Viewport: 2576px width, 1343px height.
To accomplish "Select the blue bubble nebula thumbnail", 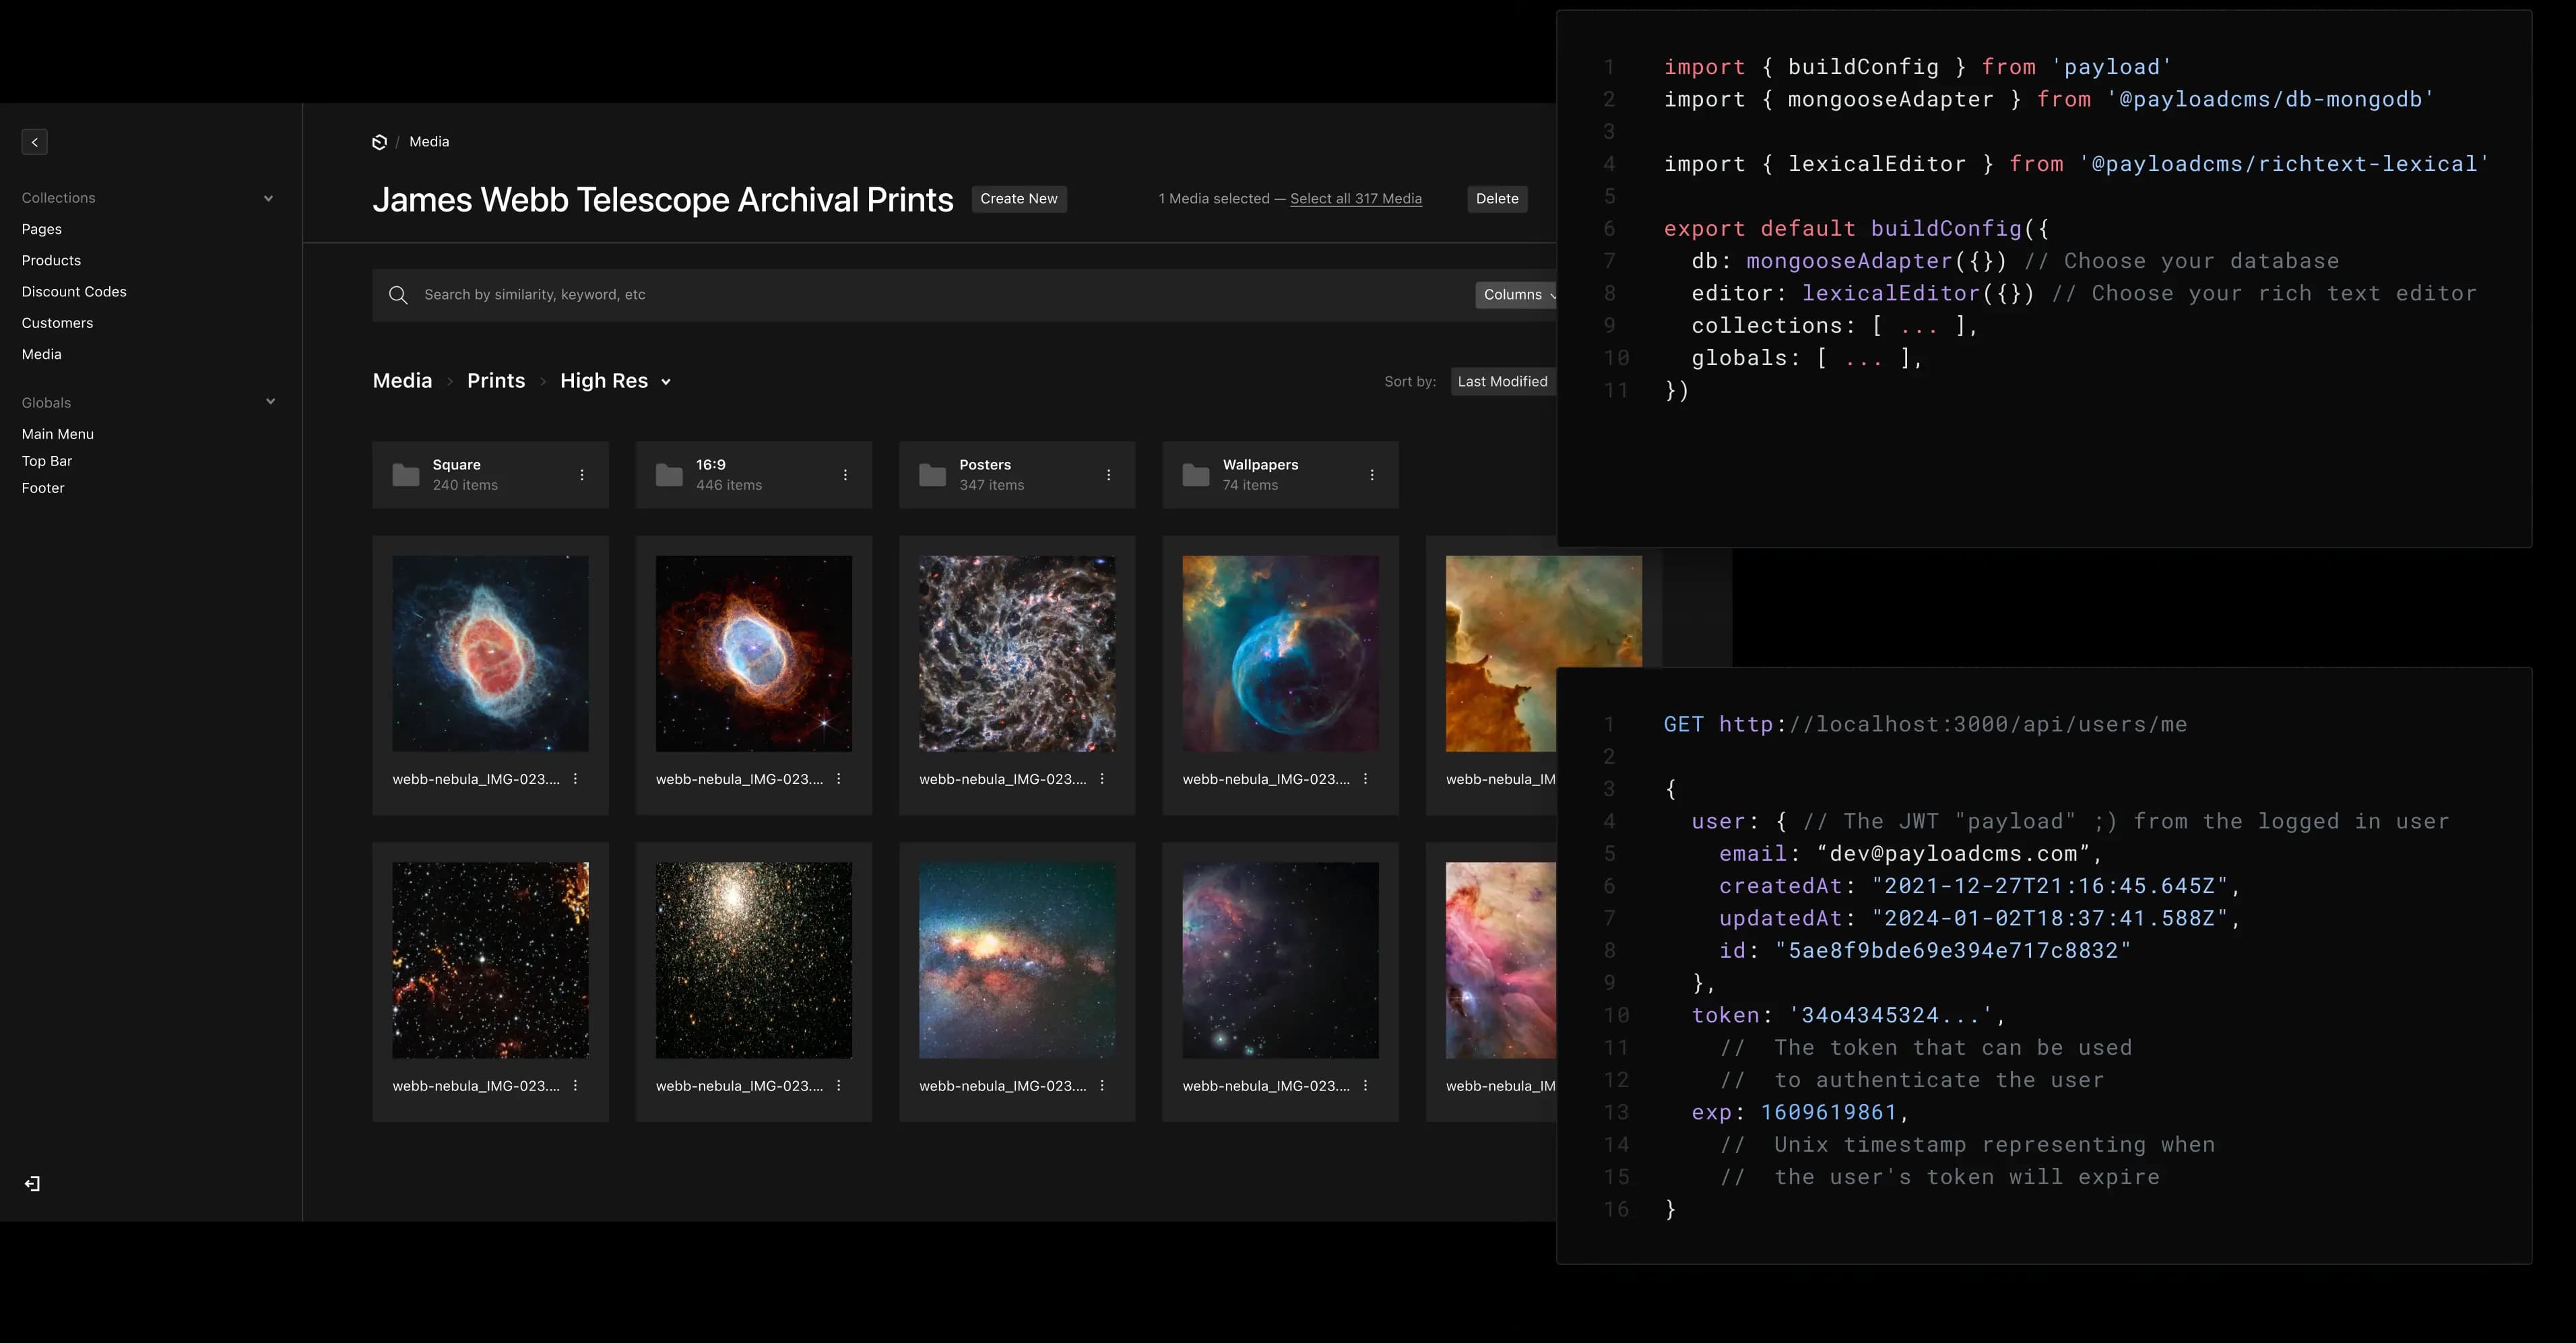I will tap(1280, 654).
